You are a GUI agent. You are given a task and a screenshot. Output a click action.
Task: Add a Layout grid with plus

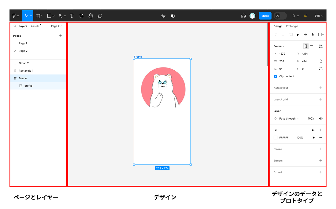click(x=321, y=99)
